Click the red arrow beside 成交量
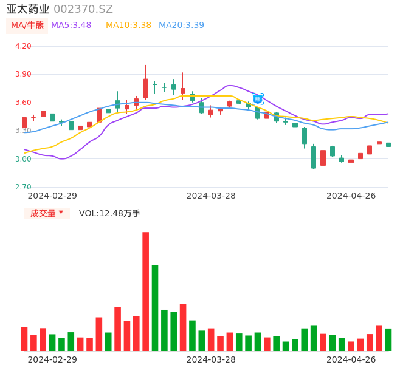 (x=61, y=213)
